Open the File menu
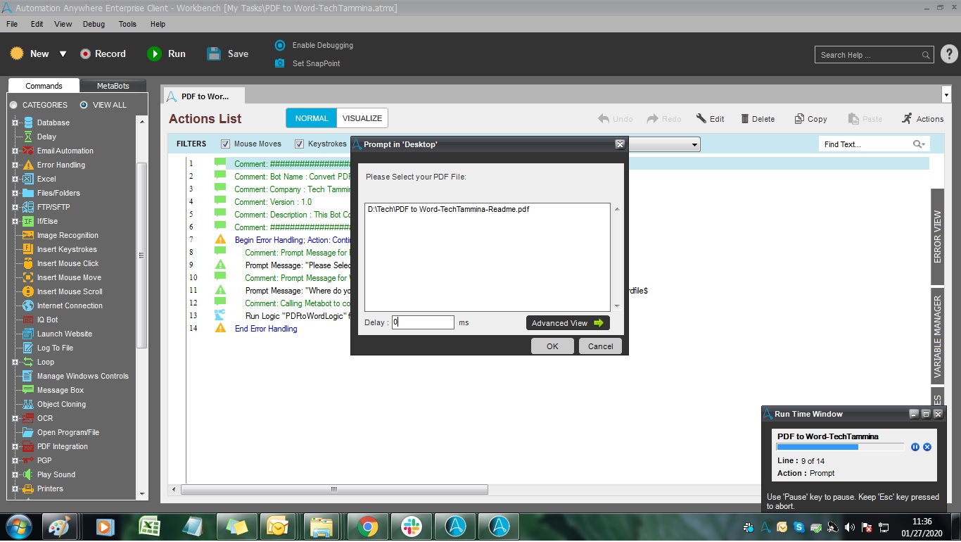This screenshot has width=961, height=542. pyautogui.click(x=12, y=24)
